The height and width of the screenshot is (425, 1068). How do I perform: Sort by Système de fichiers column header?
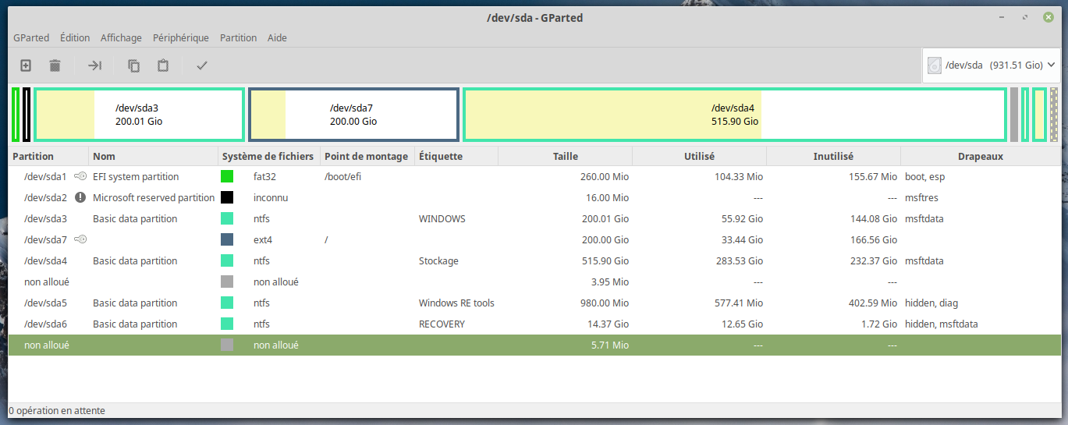268,156
